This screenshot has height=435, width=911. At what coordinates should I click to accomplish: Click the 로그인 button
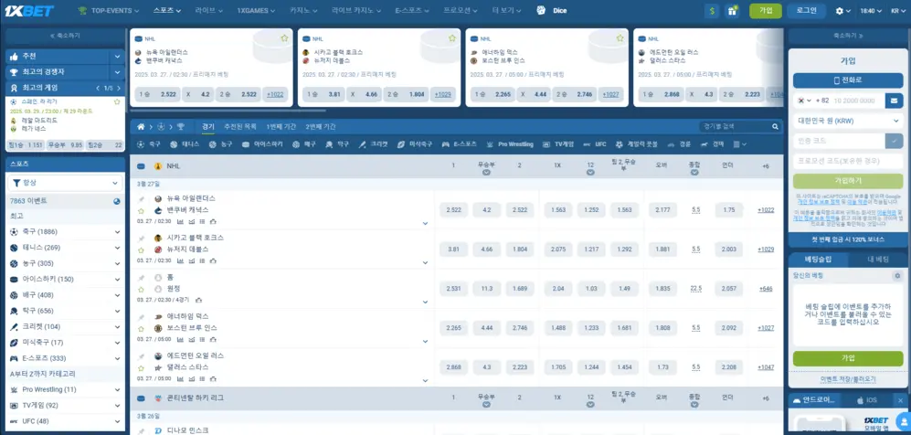click(807, 10)
